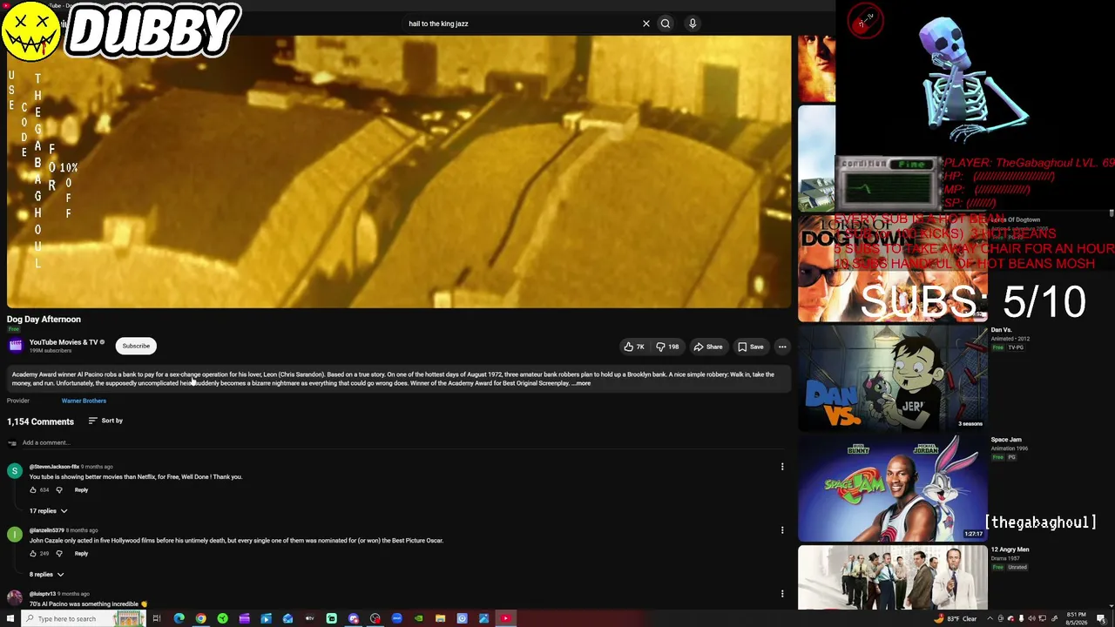Open the Warner Brothers provider link
This screenshot has width=1115, height=627.
[x=84, y=401]
